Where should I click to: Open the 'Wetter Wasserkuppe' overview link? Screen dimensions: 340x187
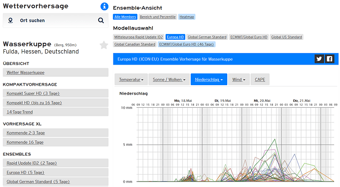pyautogui.click(x=56, y=72)
